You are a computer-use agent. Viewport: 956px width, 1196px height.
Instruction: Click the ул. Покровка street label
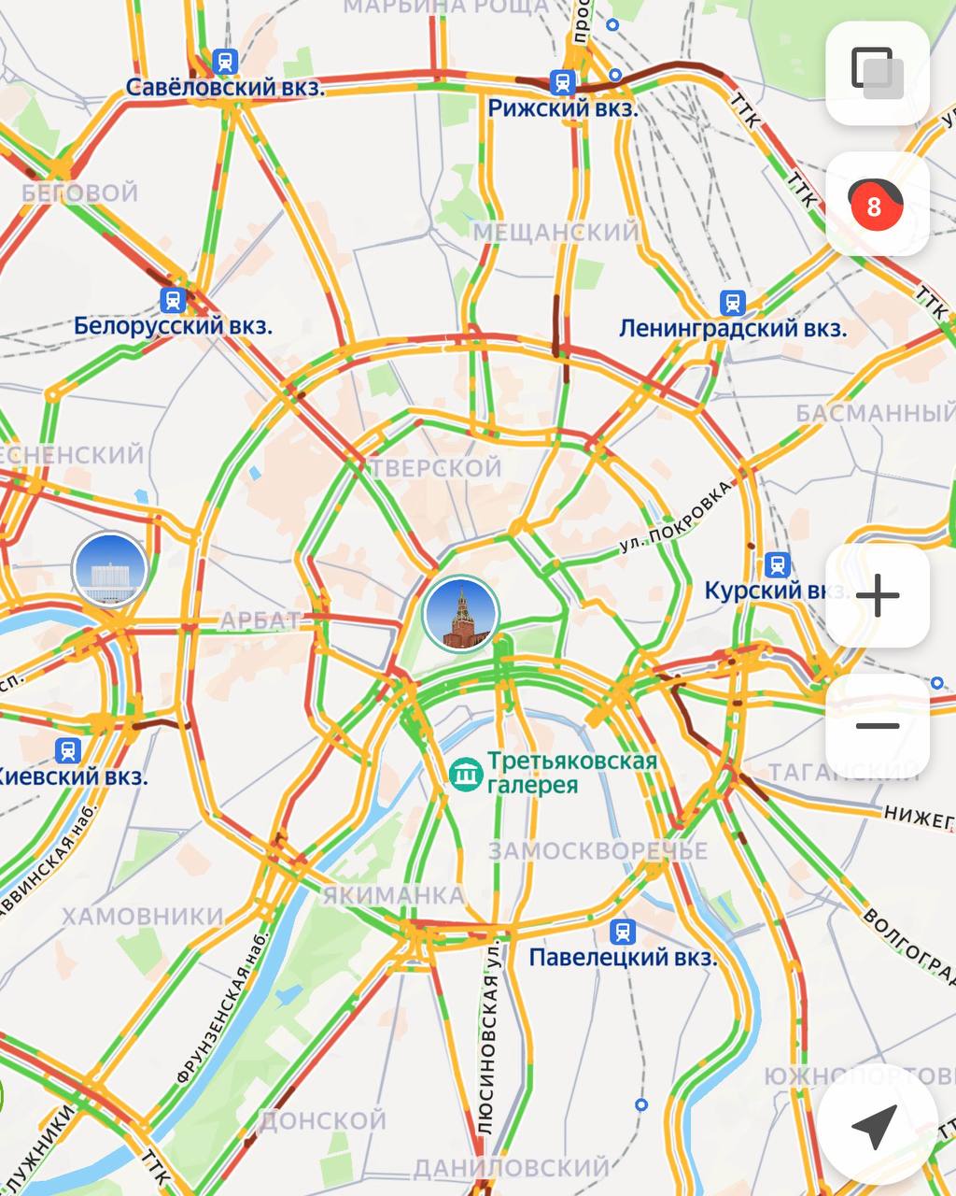[x=677, y=517]
